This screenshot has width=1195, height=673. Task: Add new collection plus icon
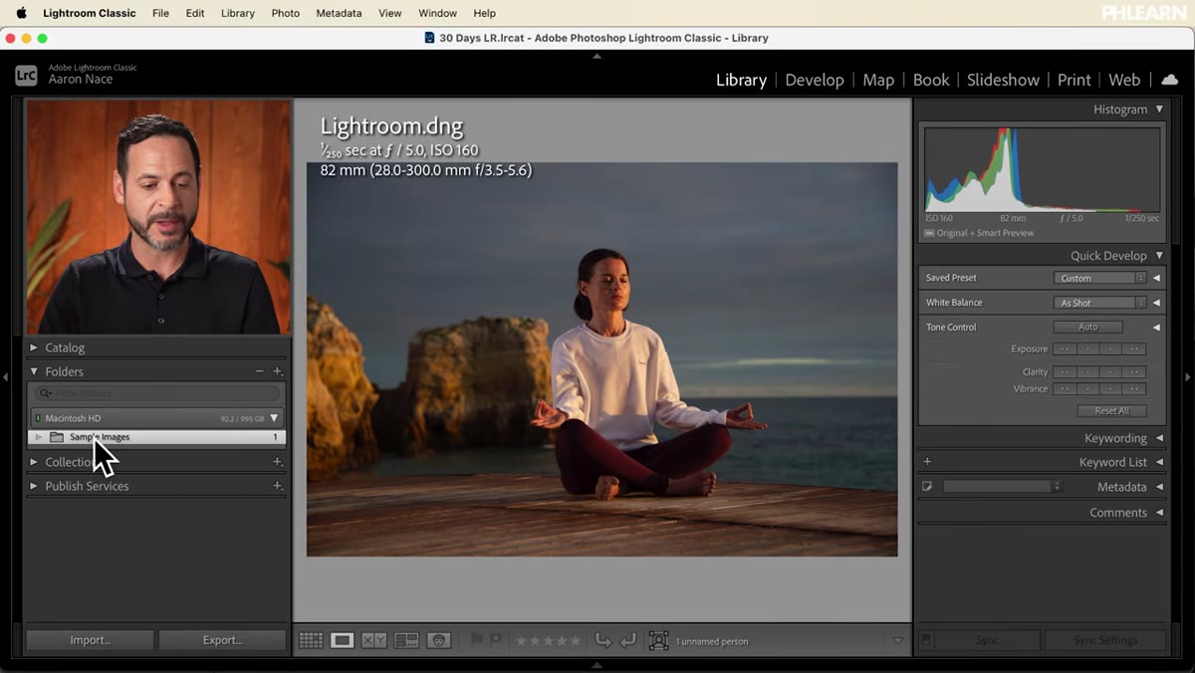click(278, 462)
